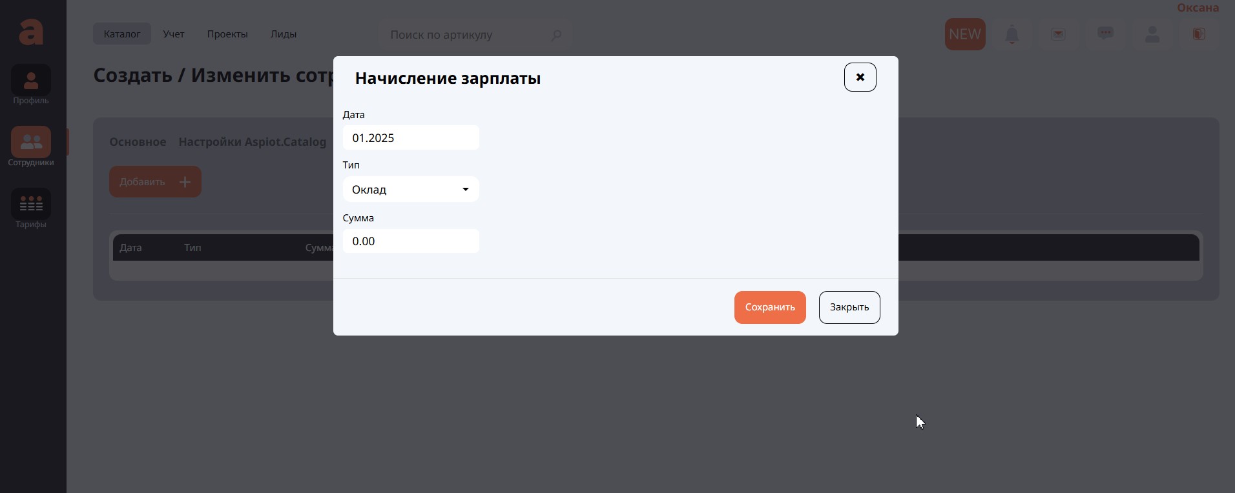Click the search magnifier icon
Image resolution: width=1235 pixels, height=493 pixels.
point(556,35)
